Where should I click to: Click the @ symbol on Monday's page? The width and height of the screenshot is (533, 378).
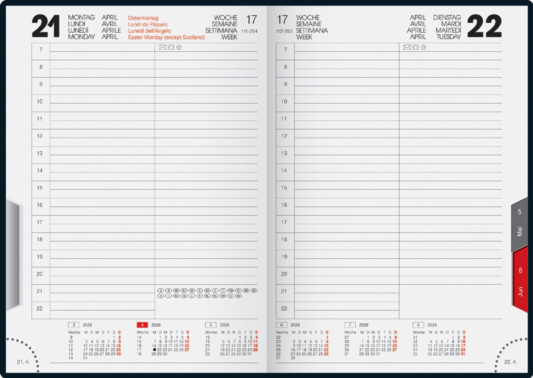point(179,47)
